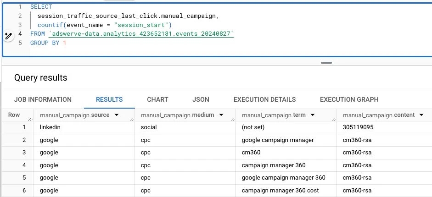The image size is (432, 197).
Task: Switch to the JOB INFORMATION tab
Action: point(43,99)
